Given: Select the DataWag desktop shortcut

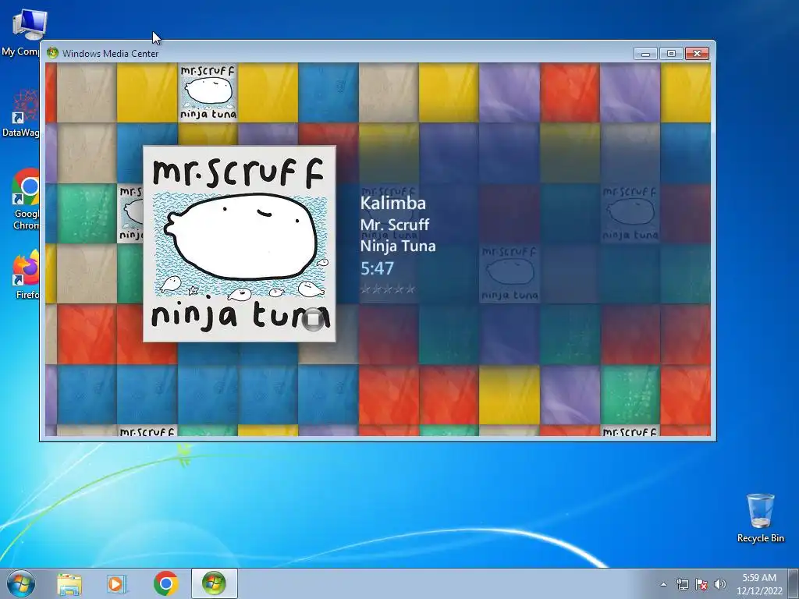Looking at the screenshot, I should click(x=20, y=113).
